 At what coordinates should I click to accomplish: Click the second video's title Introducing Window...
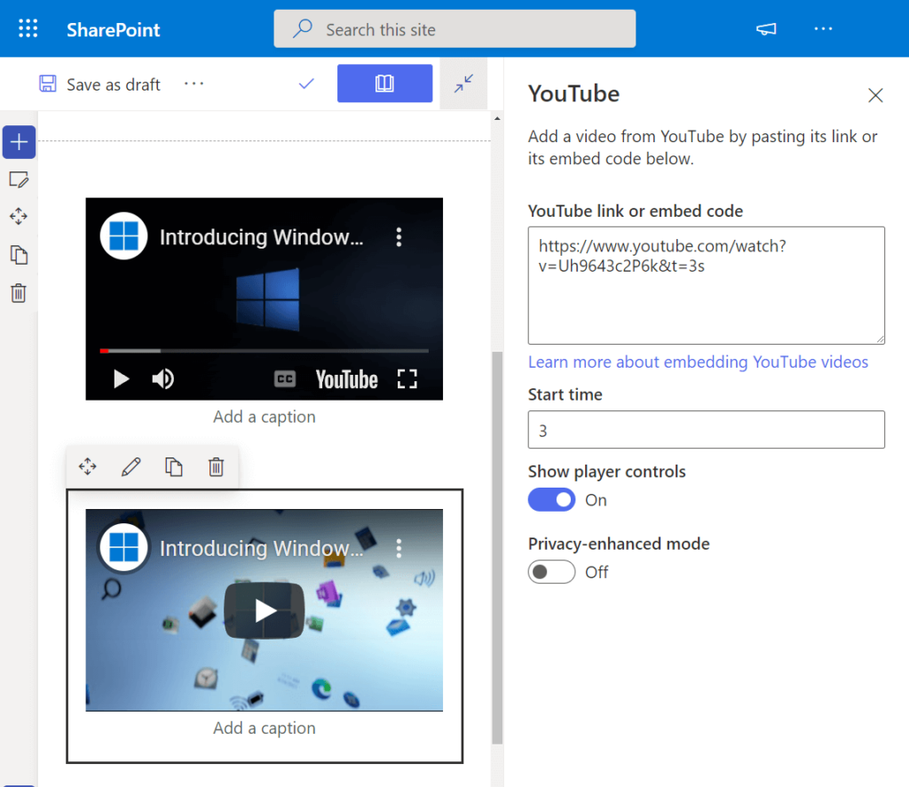[x=262, y=548]
